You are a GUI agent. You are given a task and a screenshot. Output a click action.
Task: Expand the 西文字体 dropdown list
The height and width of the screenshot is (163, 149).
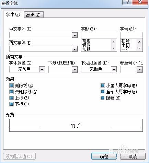[x=75, y=49]
